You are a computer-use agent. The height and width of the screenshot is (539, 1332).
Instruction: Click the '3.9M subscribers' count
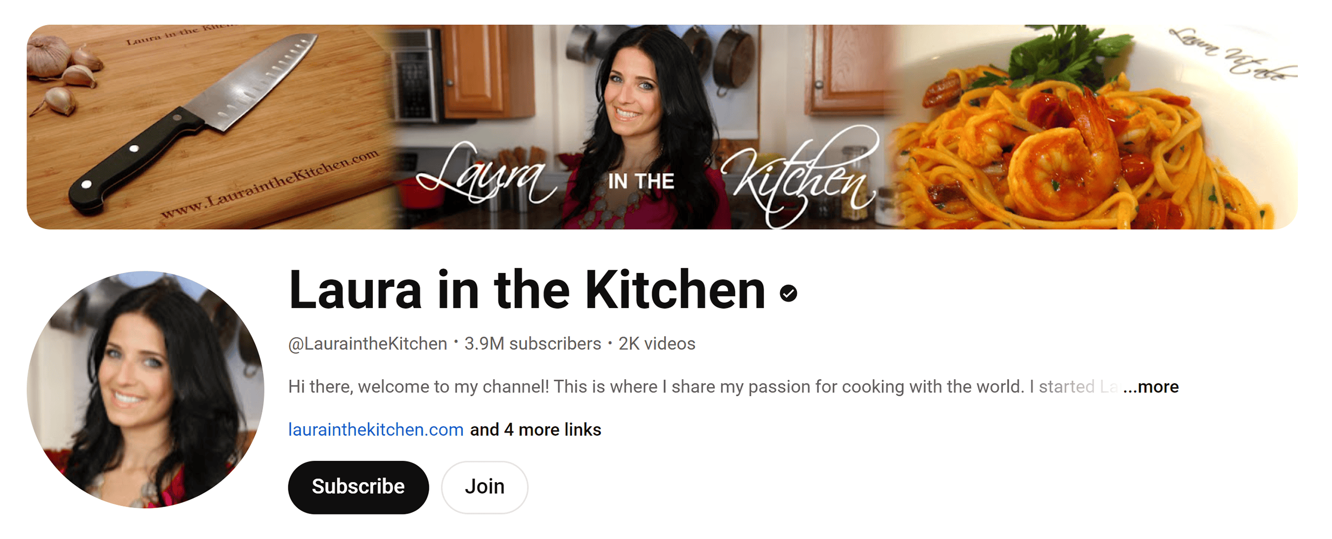coord(532,344)
